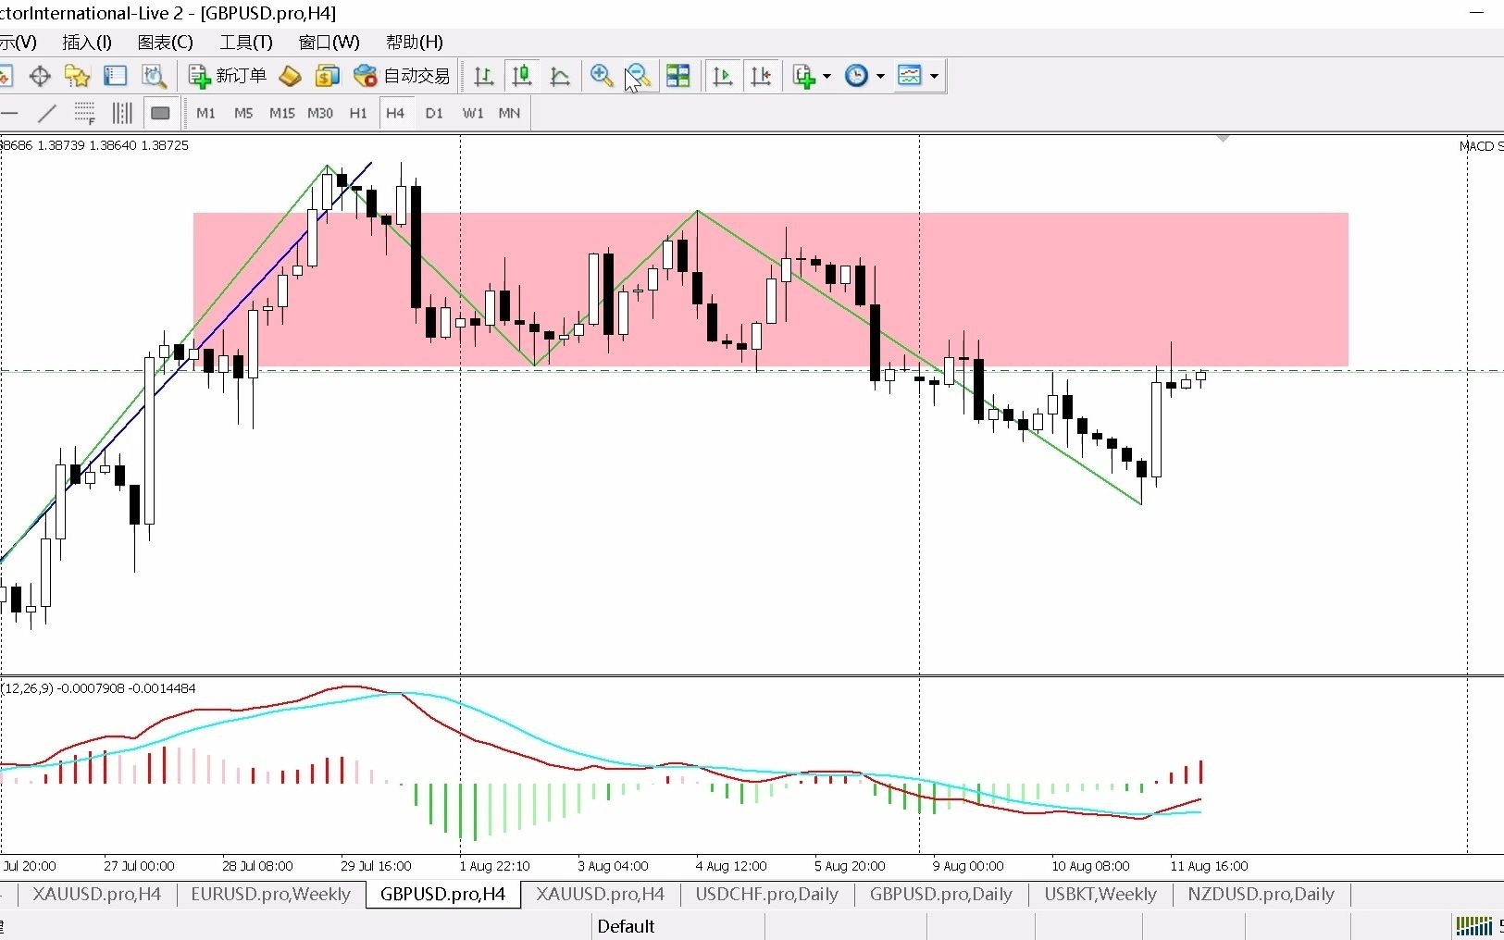Click the 新订单 new order button
This screenshot has width=1504, height=940.
tap(228, 76)
